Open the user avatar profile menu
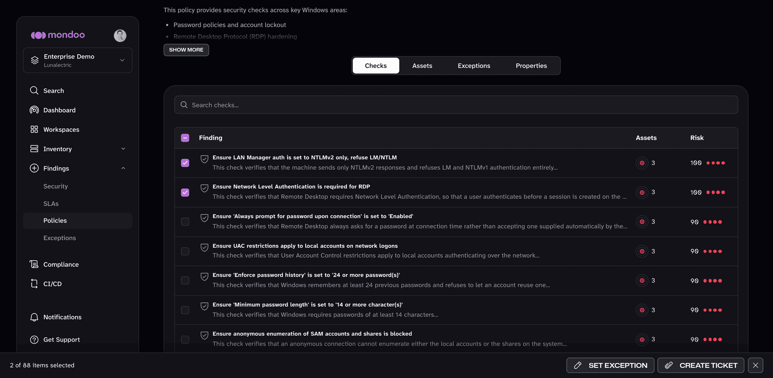The width and height of the screenshot is (773, 378). [120, 35]
